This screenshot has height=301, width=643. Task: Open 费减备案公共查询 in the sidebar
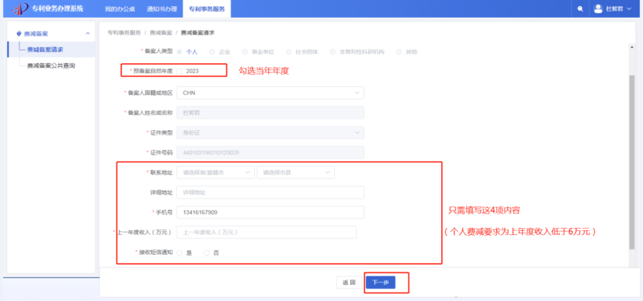51,65
